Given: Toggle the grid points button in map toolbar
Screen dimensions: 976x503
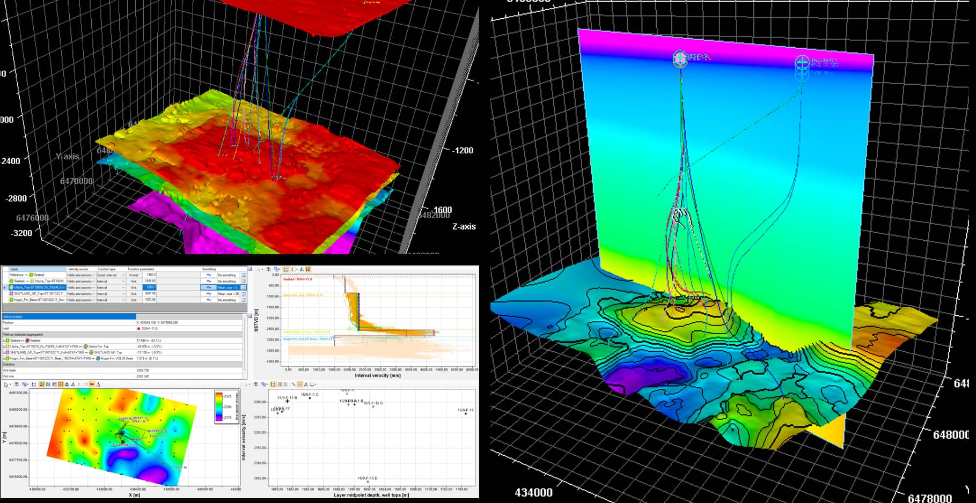Looking at the screenshot, I should coord(61,384).
